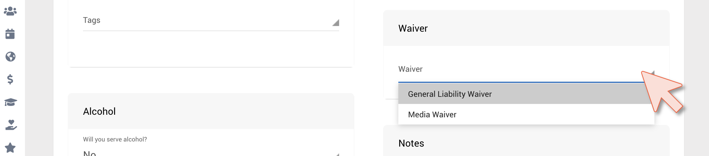This screenshot has width=709, height=156.
Task: Expand the Tags dropdown arrow
Action: [x=335, y=22]
